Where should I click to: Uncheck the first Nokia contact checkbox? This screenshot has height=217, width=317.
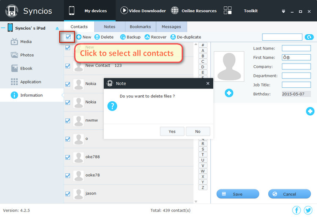pos(68,84)
